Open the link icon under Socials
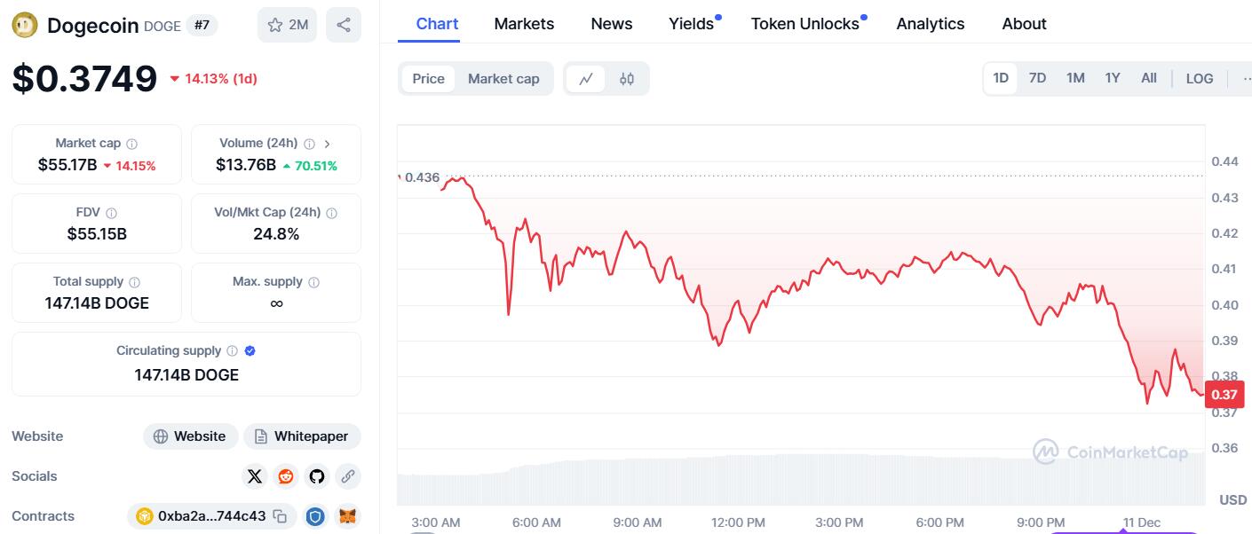 pyautogui.click(x=347, y=476)
